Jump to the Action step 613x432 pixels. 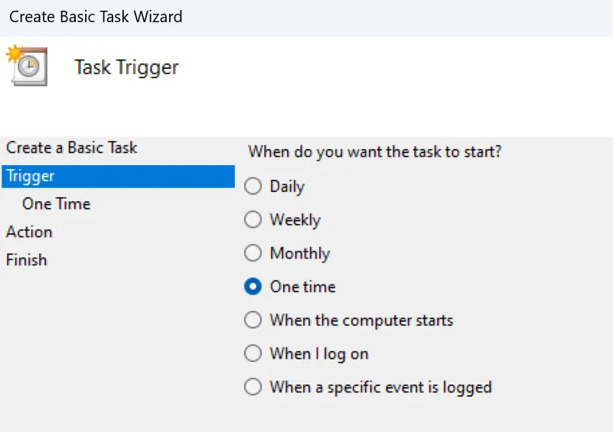tap(29, 232)
